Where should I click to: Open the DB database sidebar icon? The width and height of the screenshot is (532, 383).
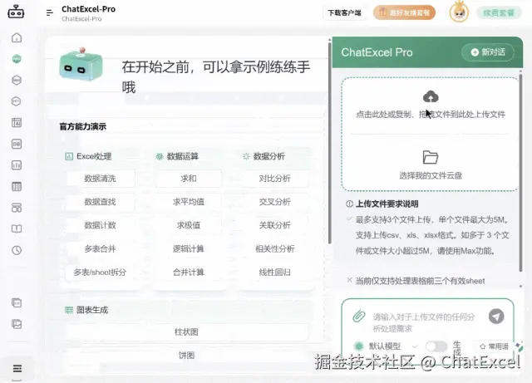(x=17, y=144)
